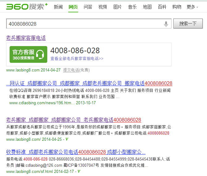The height and width of the screenshot is (176, 207).
Task: Select the 网页 tab
Action: (x=73, y=7)
